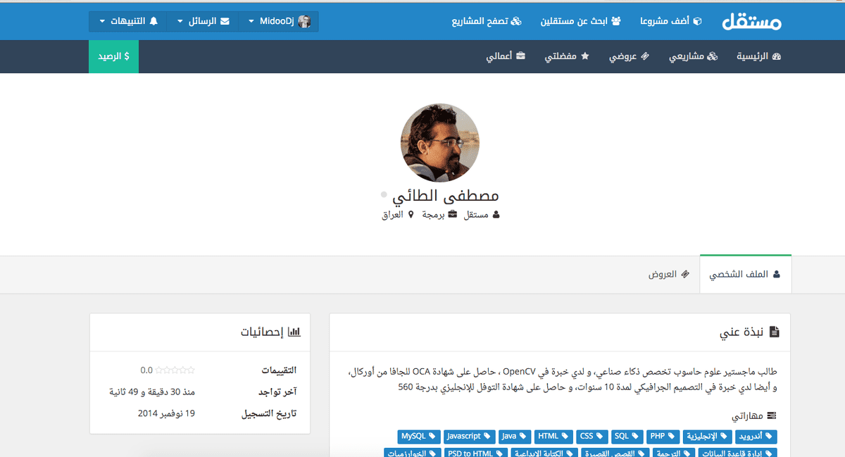Click the cubes icon next to مشاريعي
Image resolution: width=845 pixels, height=457 pixels.
coord(712,56)
